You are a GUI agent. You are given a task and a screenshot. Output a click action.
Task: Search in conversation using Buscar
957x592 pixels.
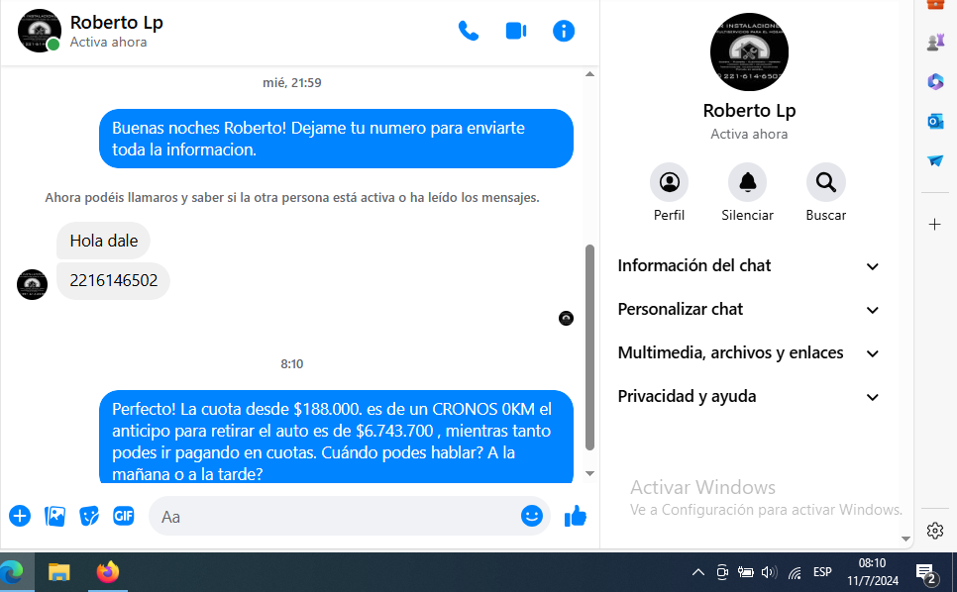[825, 182]
